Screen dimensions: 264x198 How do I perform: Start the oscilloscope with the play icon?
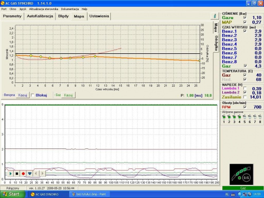point(11,174)
